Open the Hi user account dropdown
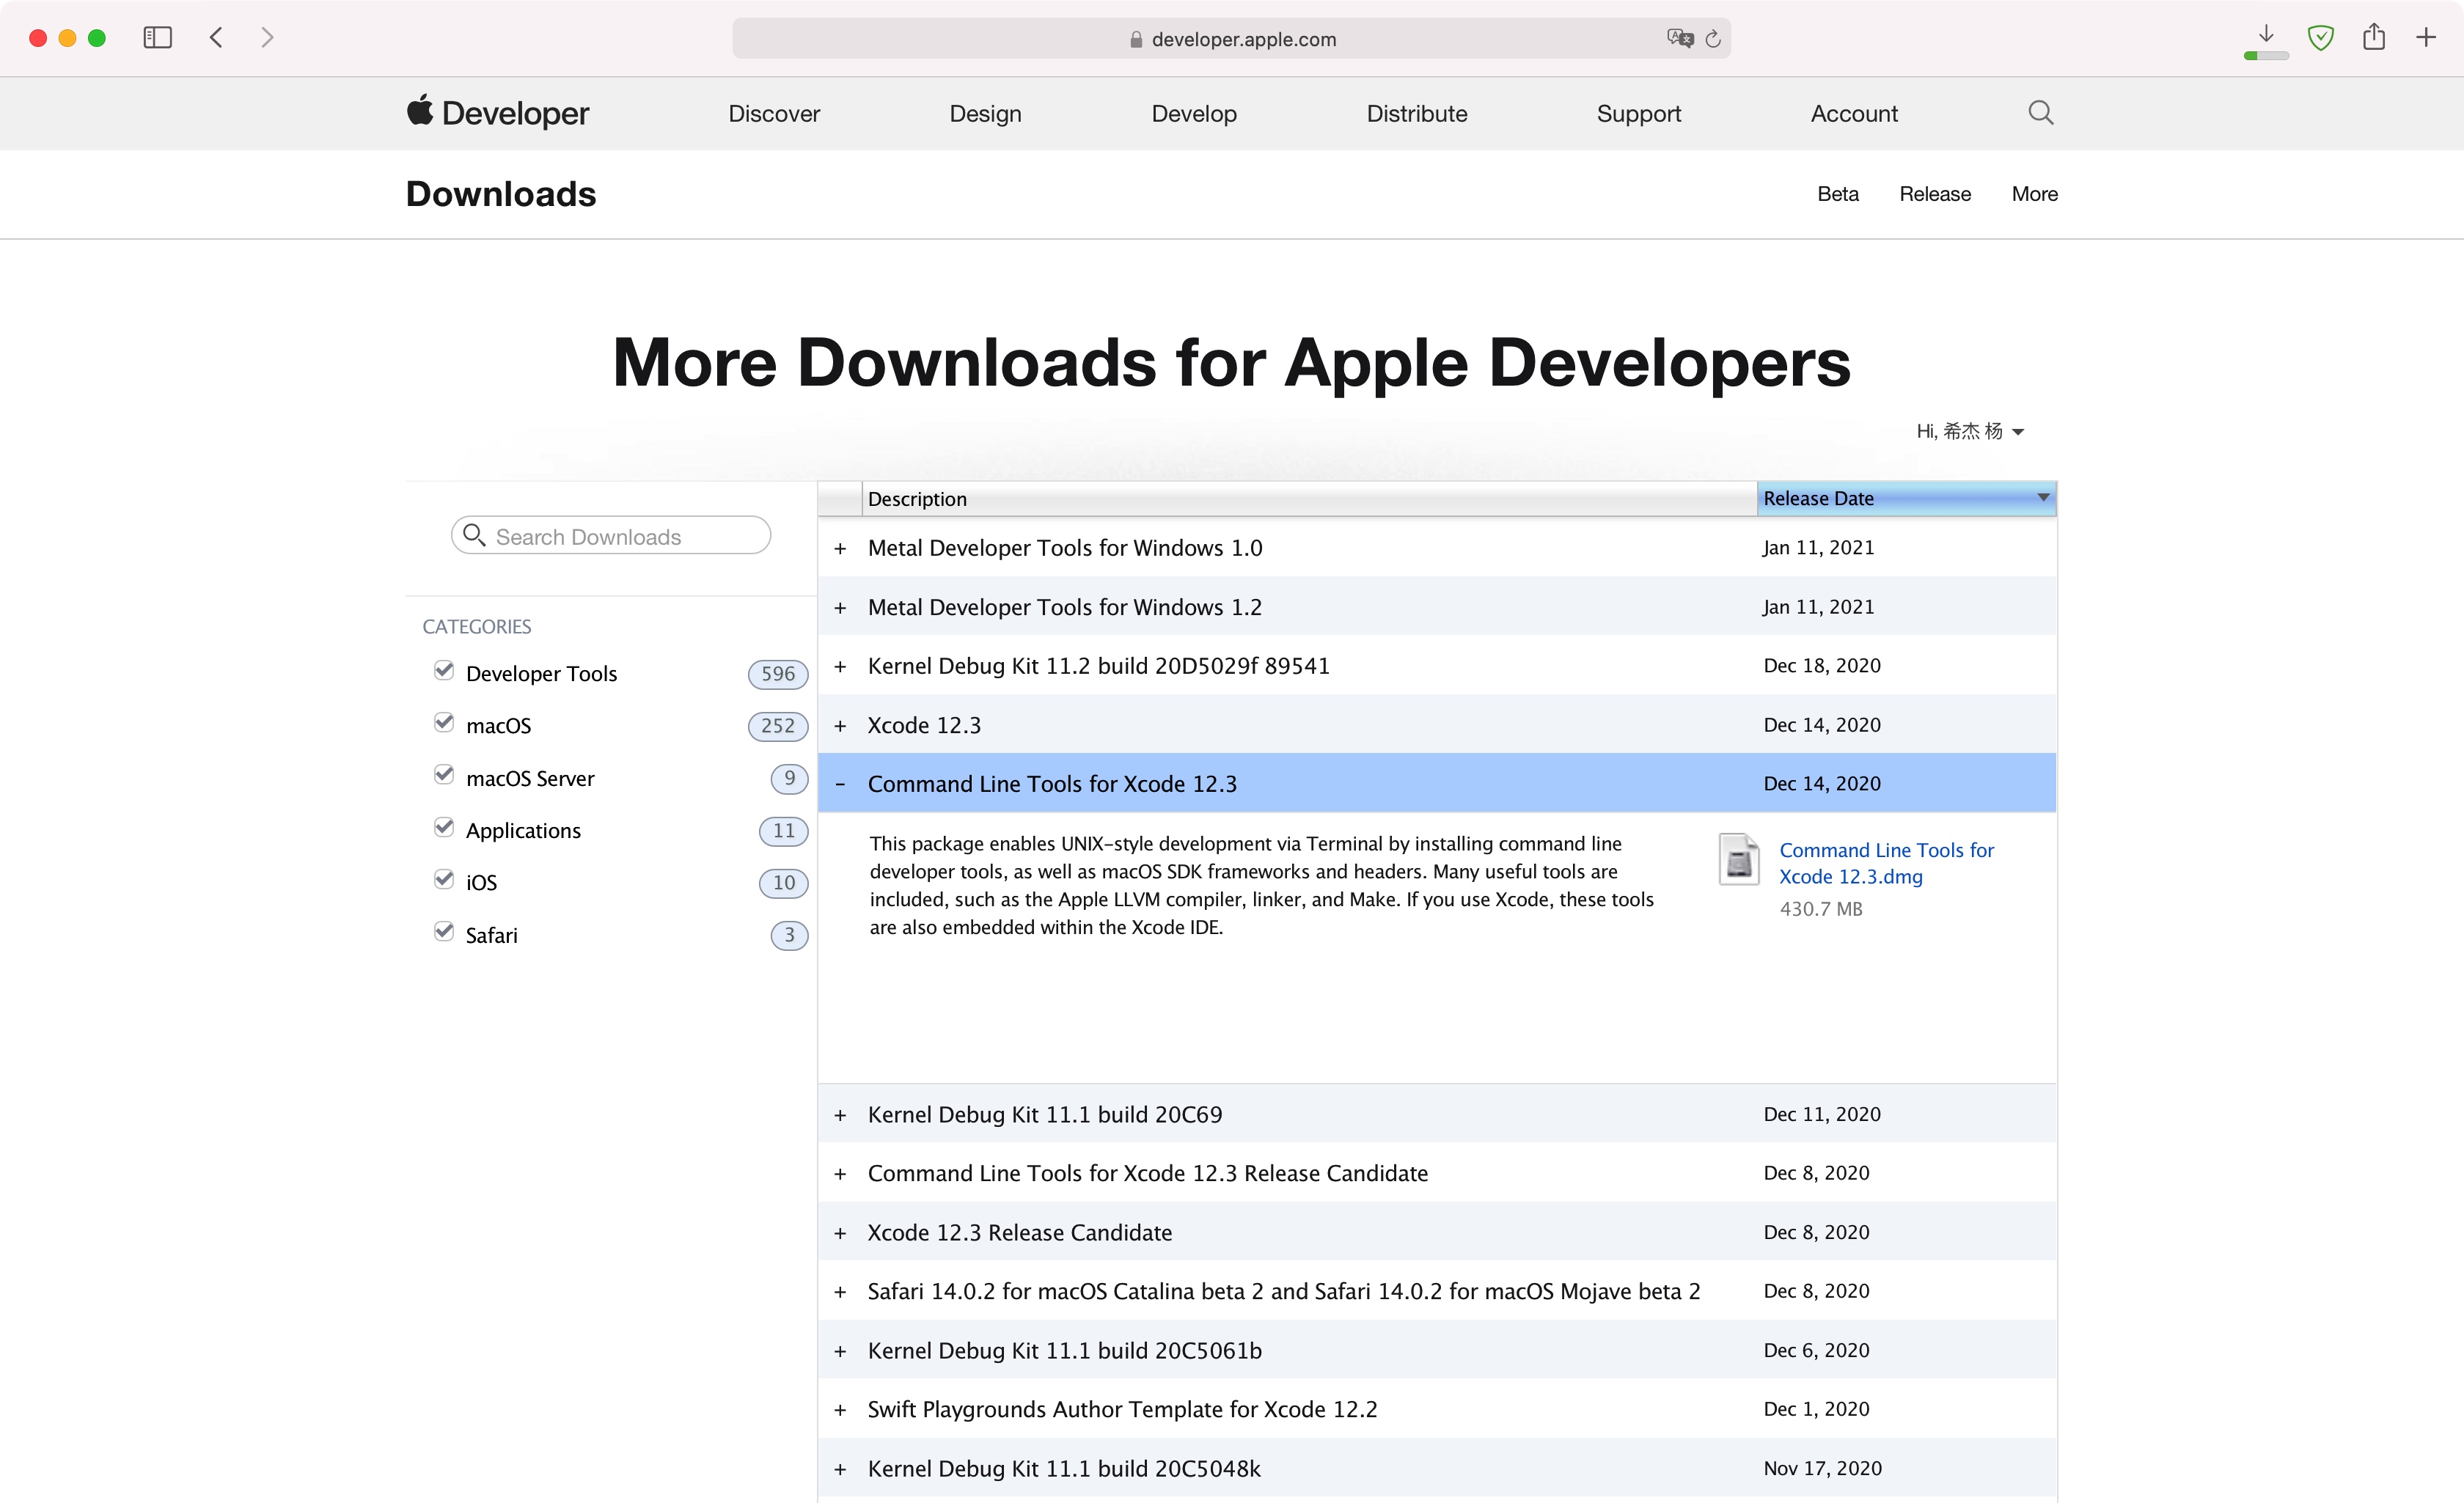 1970,431
